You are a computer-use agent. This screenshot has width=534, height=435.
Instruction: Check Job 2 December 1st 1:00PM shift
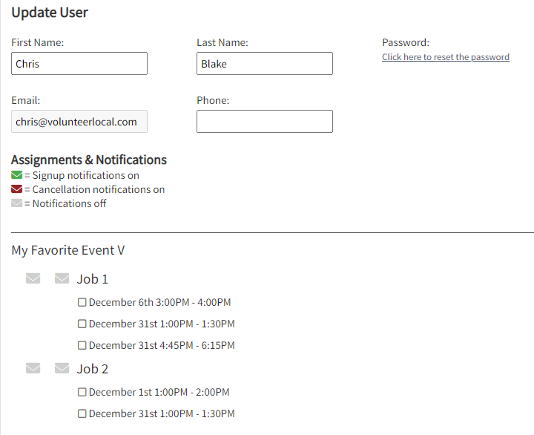tap(82, 392)
